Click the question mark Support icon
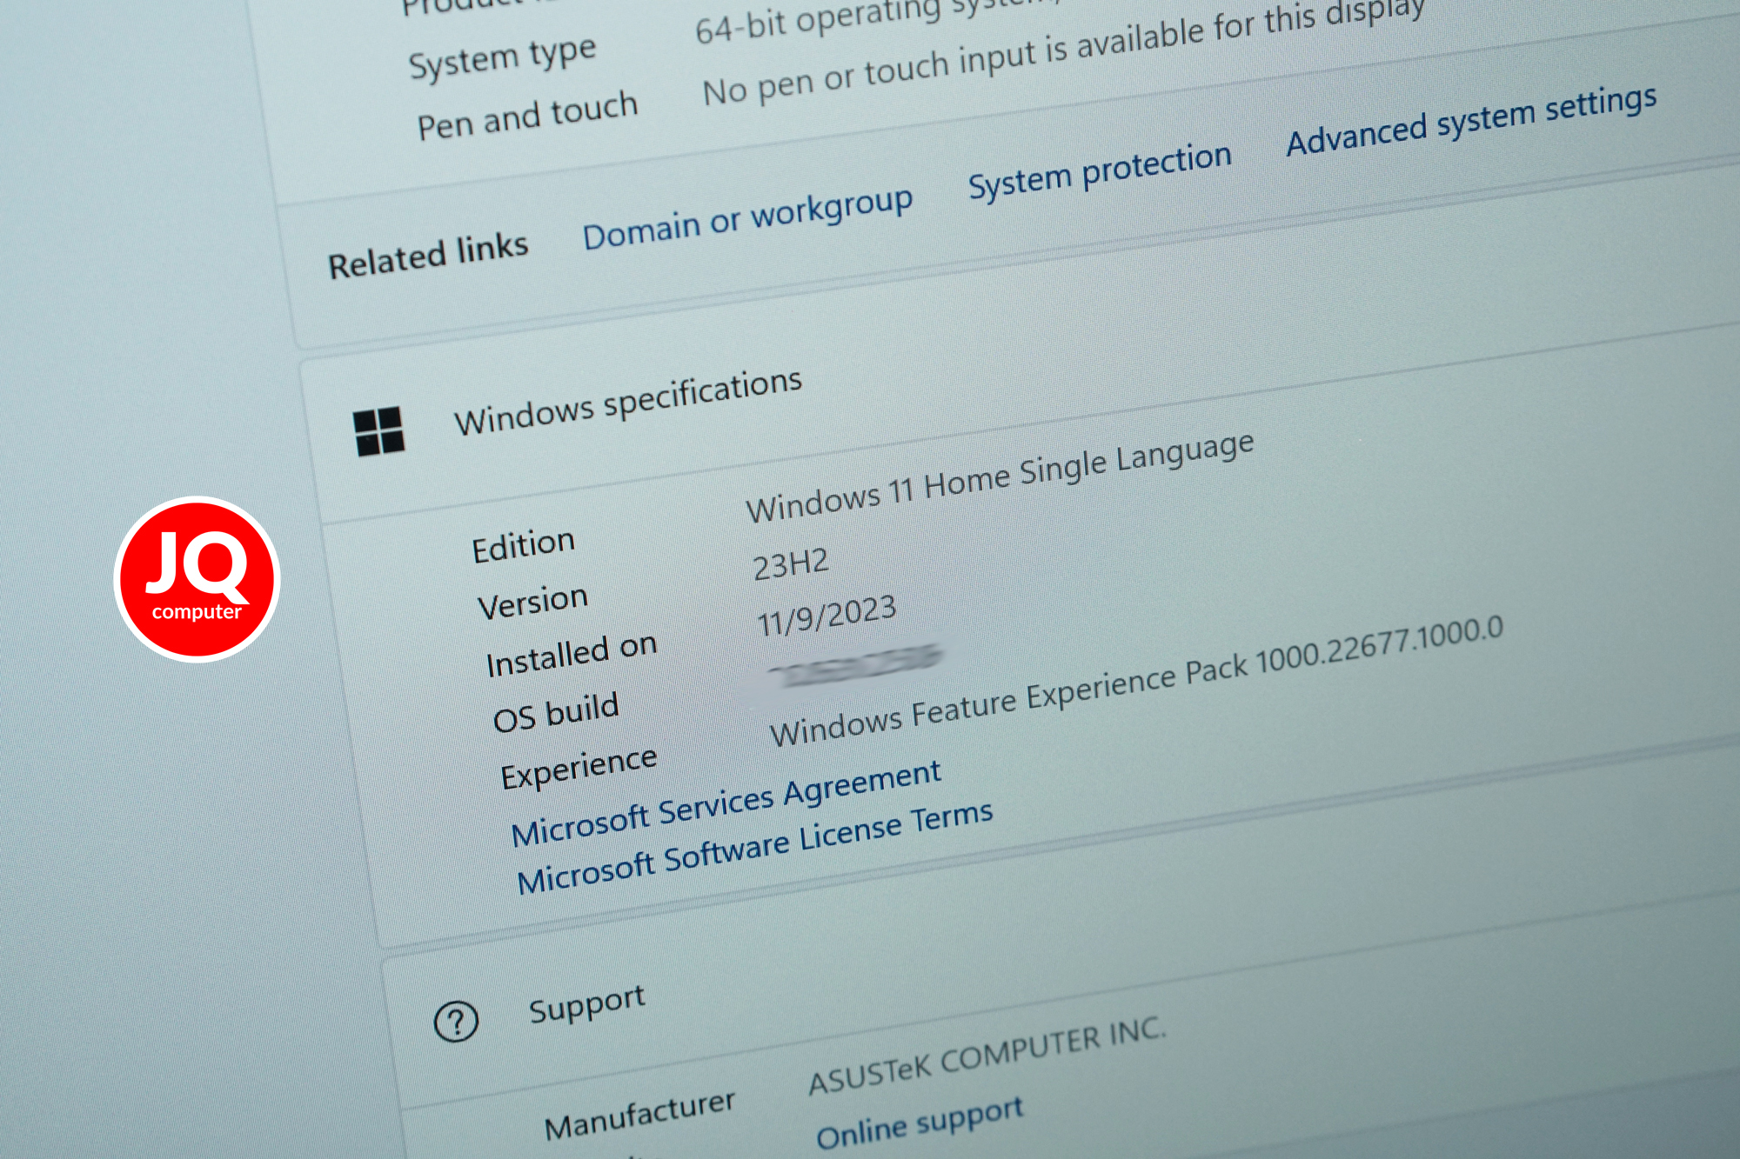1740x1159 pixels. click(x=456, y=1022)
